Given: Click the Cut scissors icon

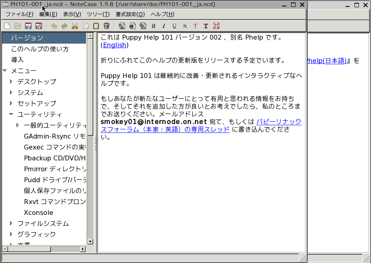Looking at the screenshot, I should click(x=75, y=26).
